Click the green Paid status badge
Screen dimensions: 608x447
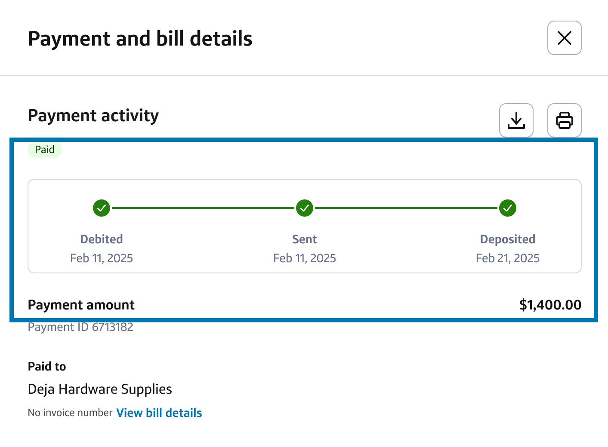click(x=45, y=150)
